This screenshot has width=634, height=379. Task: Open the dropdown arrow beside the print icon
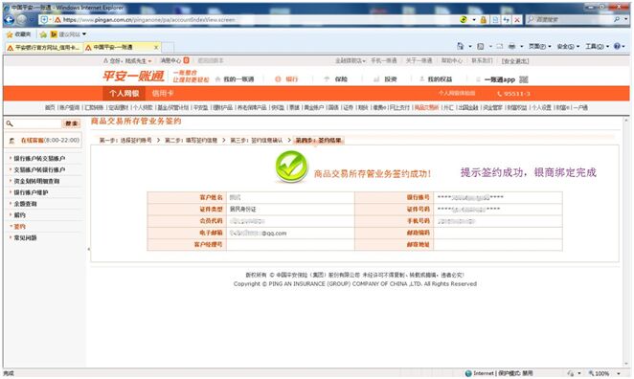point(521,47)
